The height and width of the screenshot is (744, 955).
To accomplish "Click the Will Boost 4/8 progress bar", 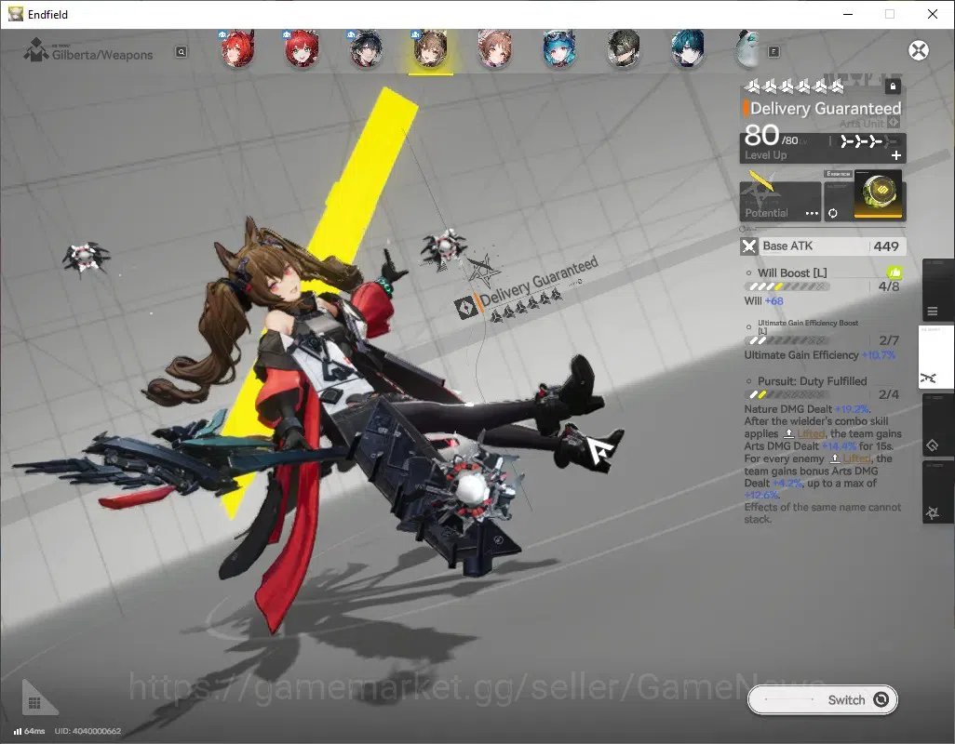I will pos(787,286).
